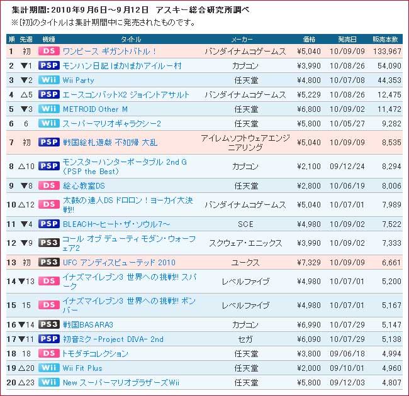The width and height of the screenshot is (409, 396).
Task: Click the Wii badge beside スーパーマリオギャラクシー2
Action: (49, 123)
